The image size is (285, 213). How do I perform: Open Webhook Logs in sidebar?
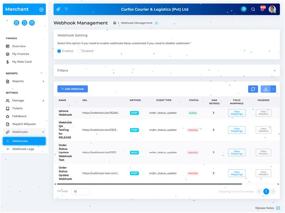(23, 149)
